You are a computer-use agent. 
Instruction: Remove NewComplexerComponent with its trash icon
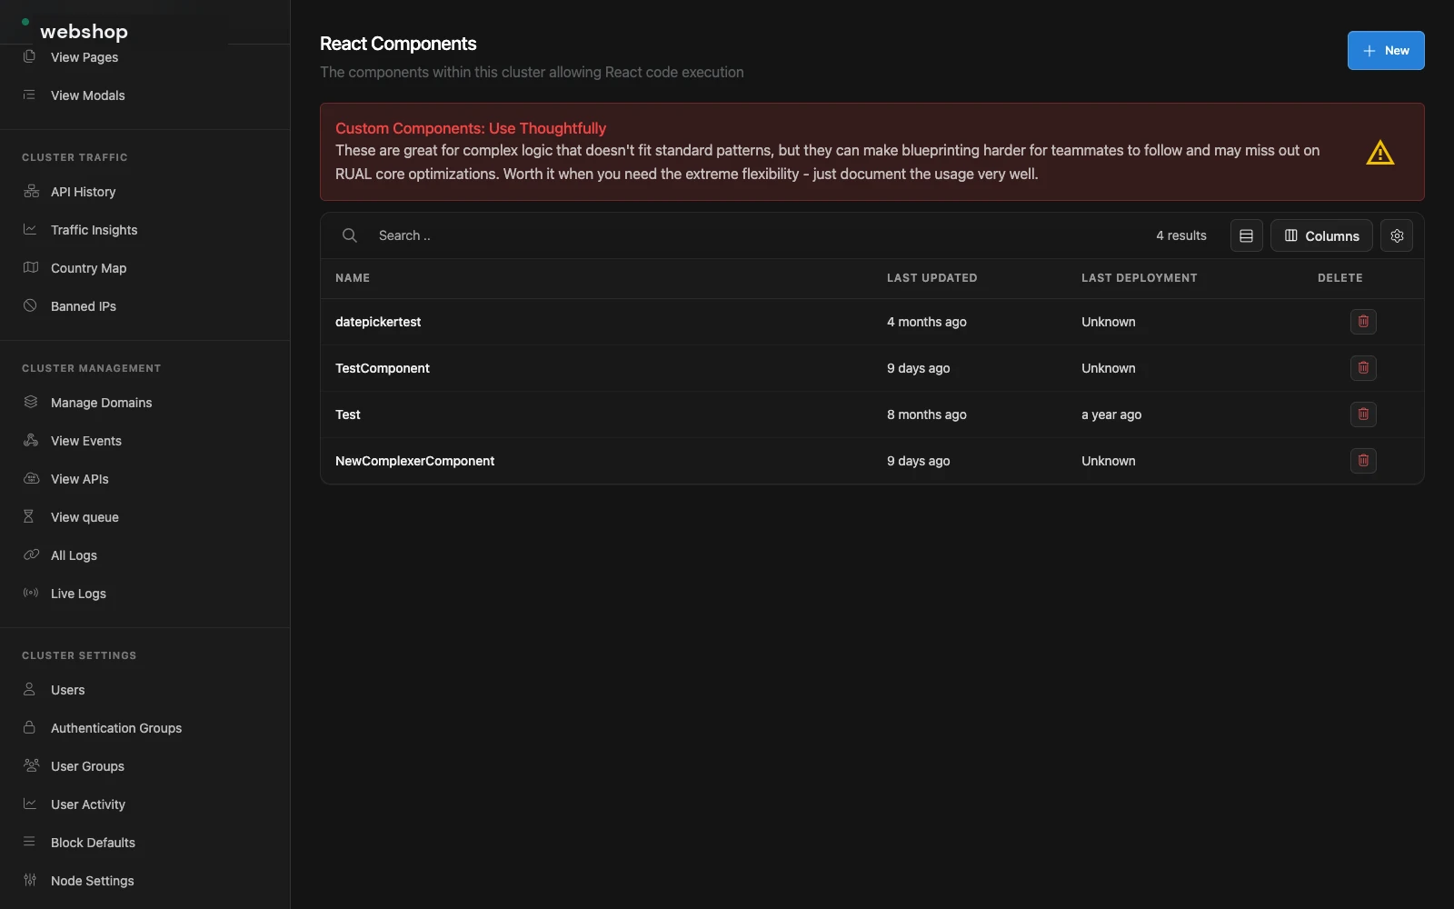(x=1363, y=461)
